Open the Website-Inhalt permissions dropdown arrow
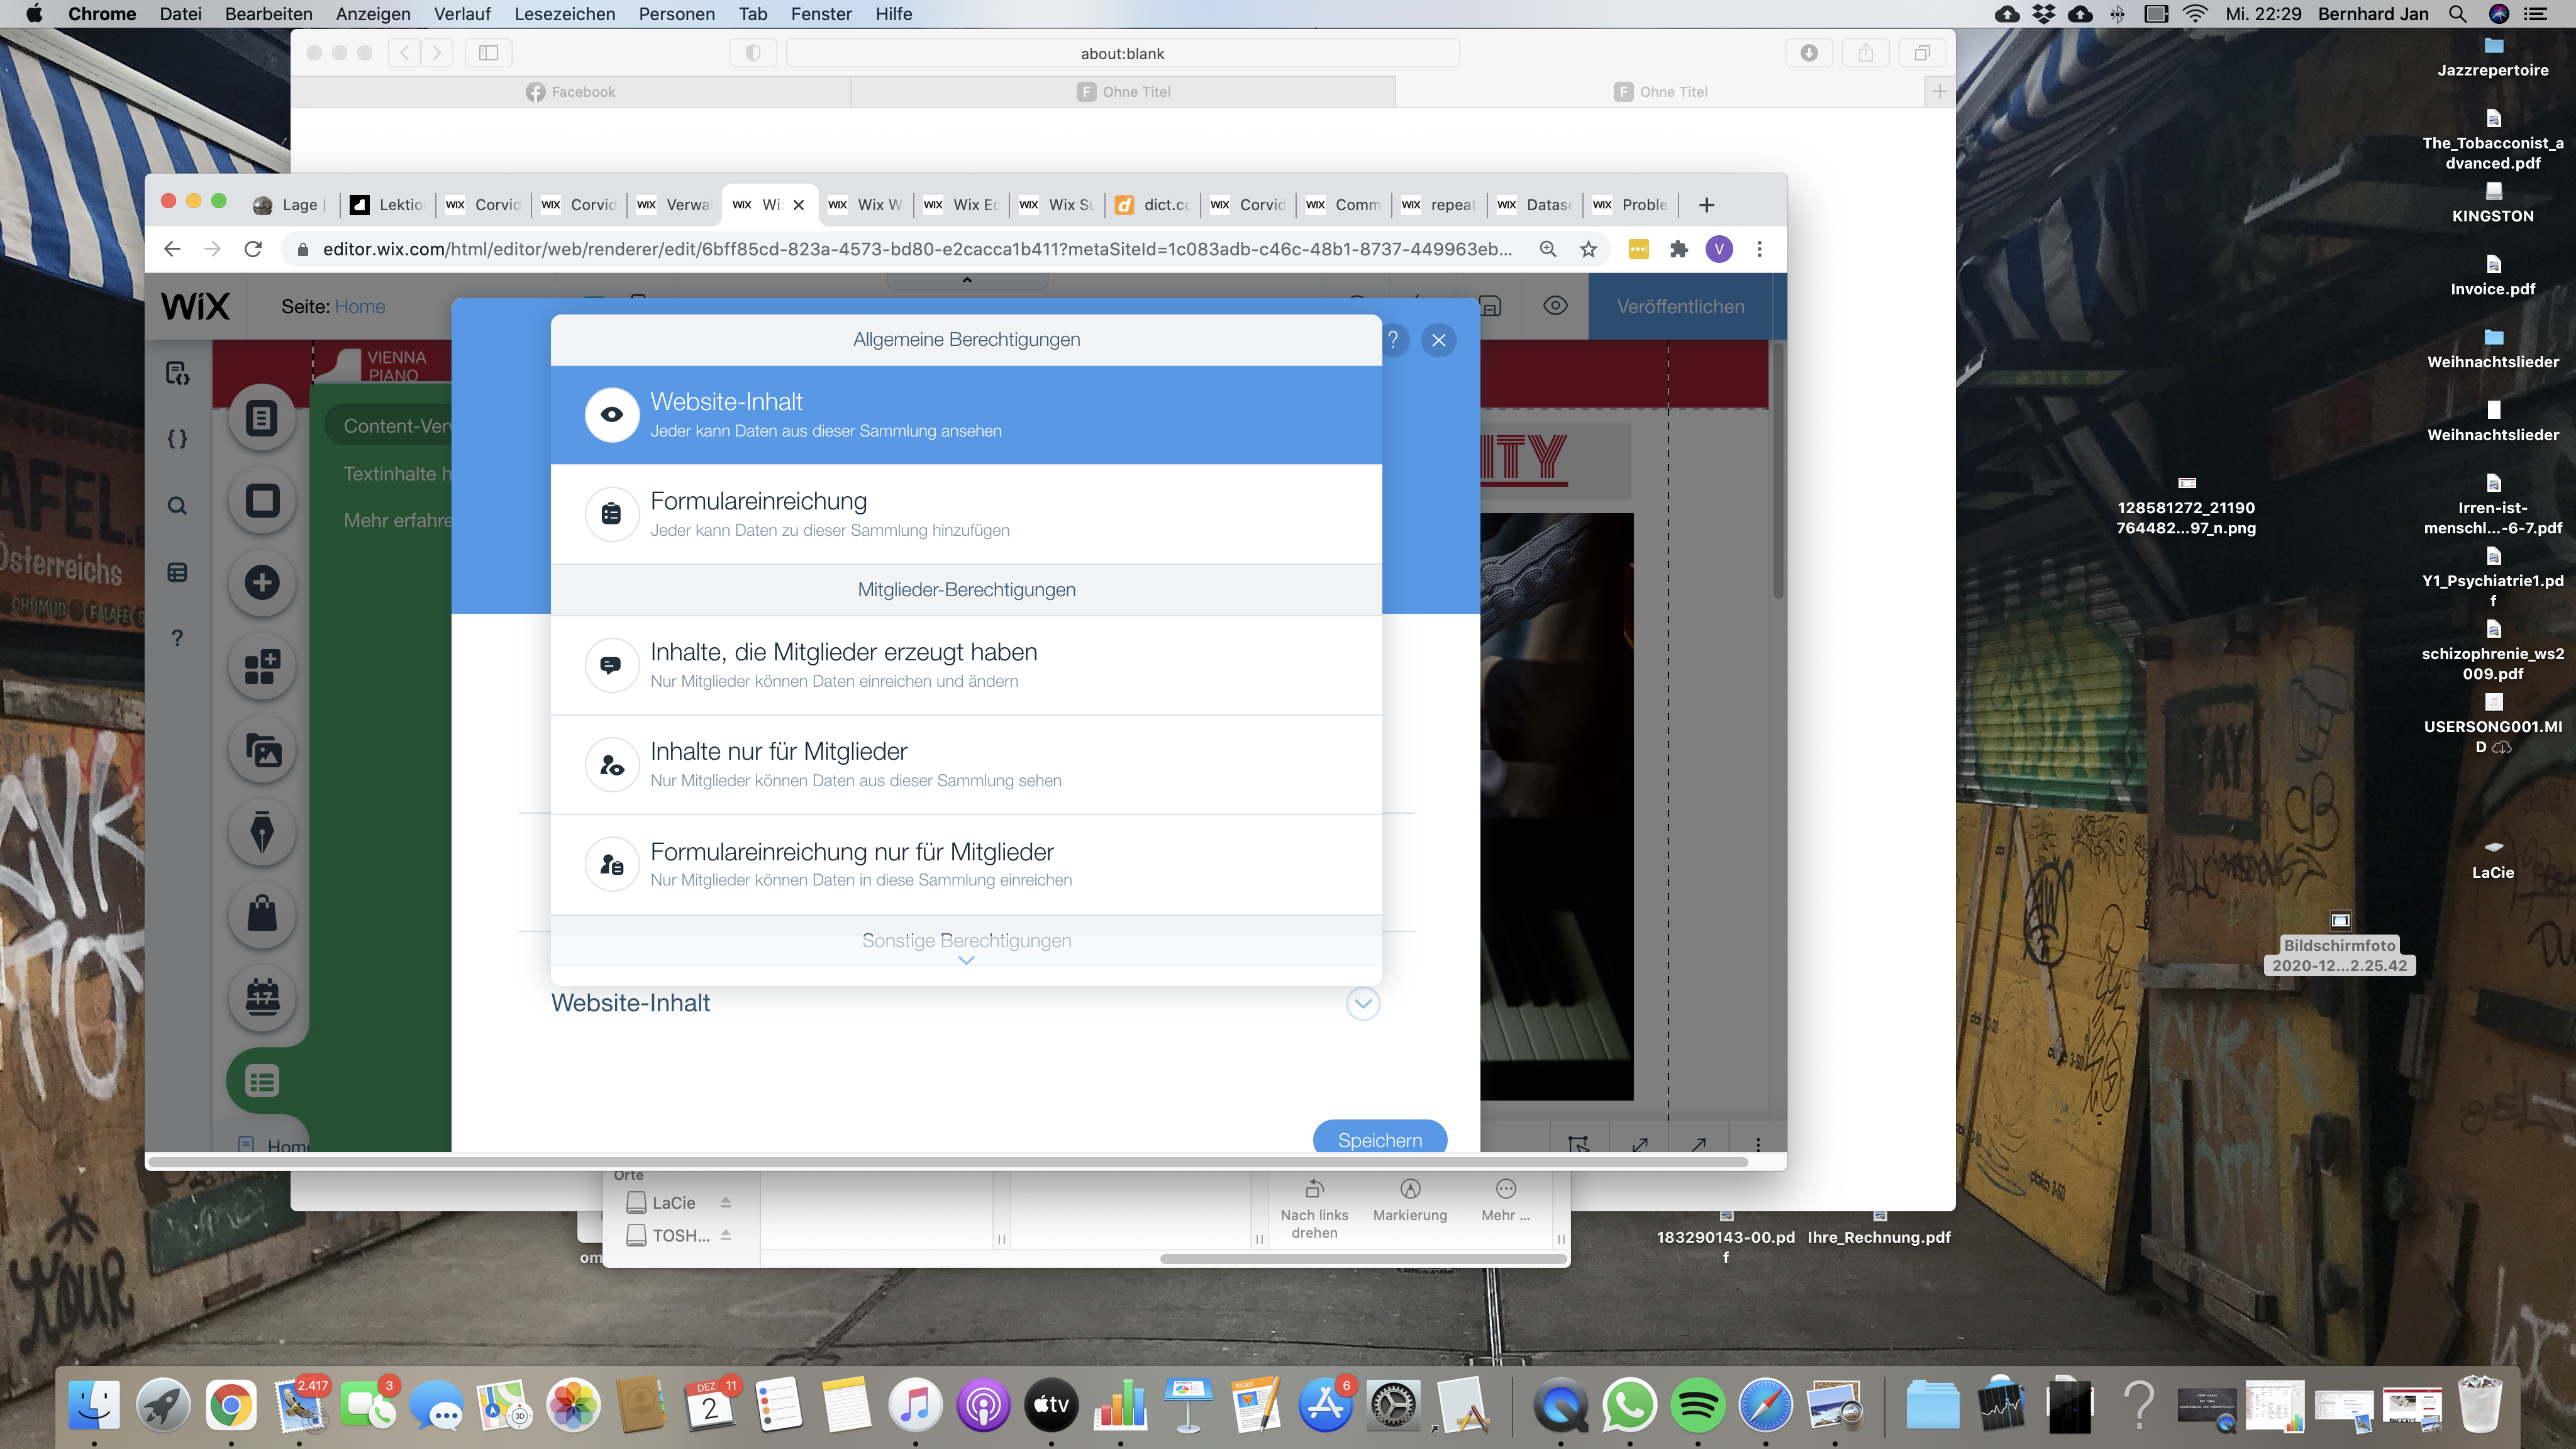This screenshot has height=1449, width=2576. (x=1363, y=1003)
